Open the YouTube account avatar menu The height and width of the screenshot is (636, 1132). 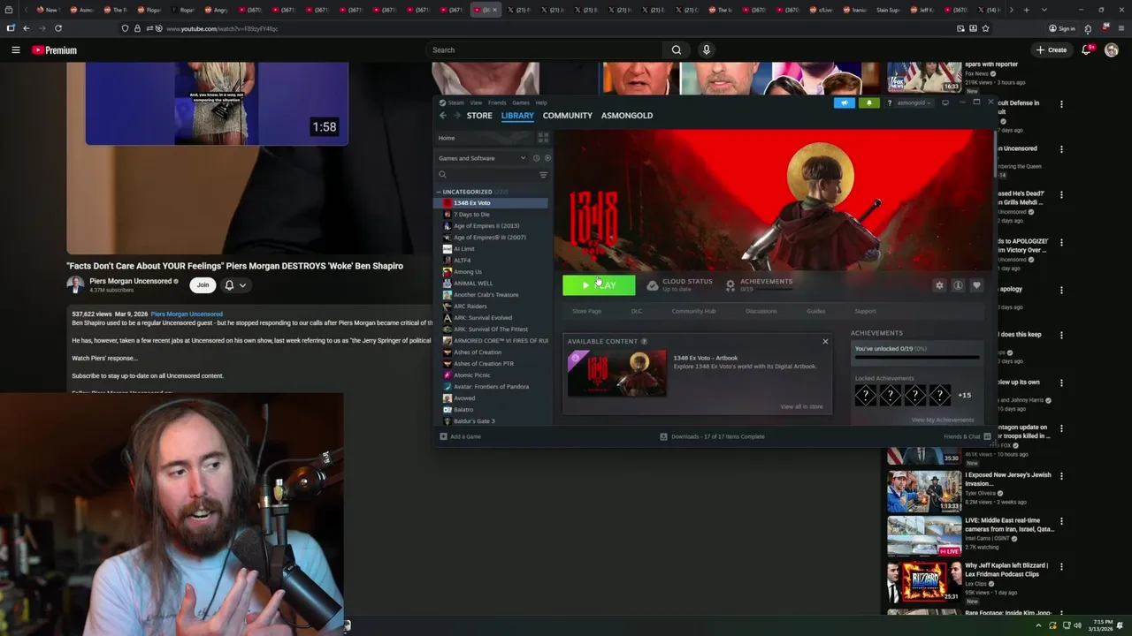point(1112,50)
